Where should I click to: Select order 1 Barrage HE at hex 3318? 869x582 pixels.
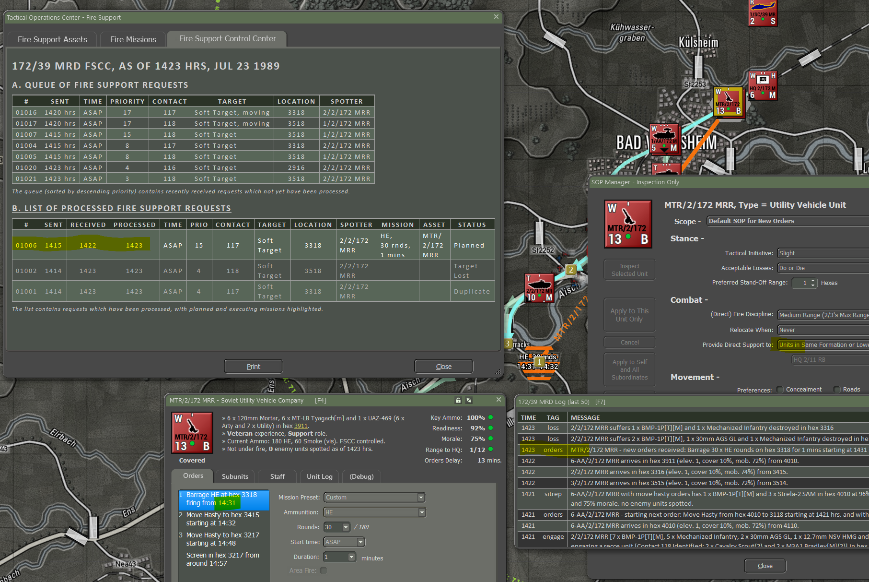pos(223,499)
